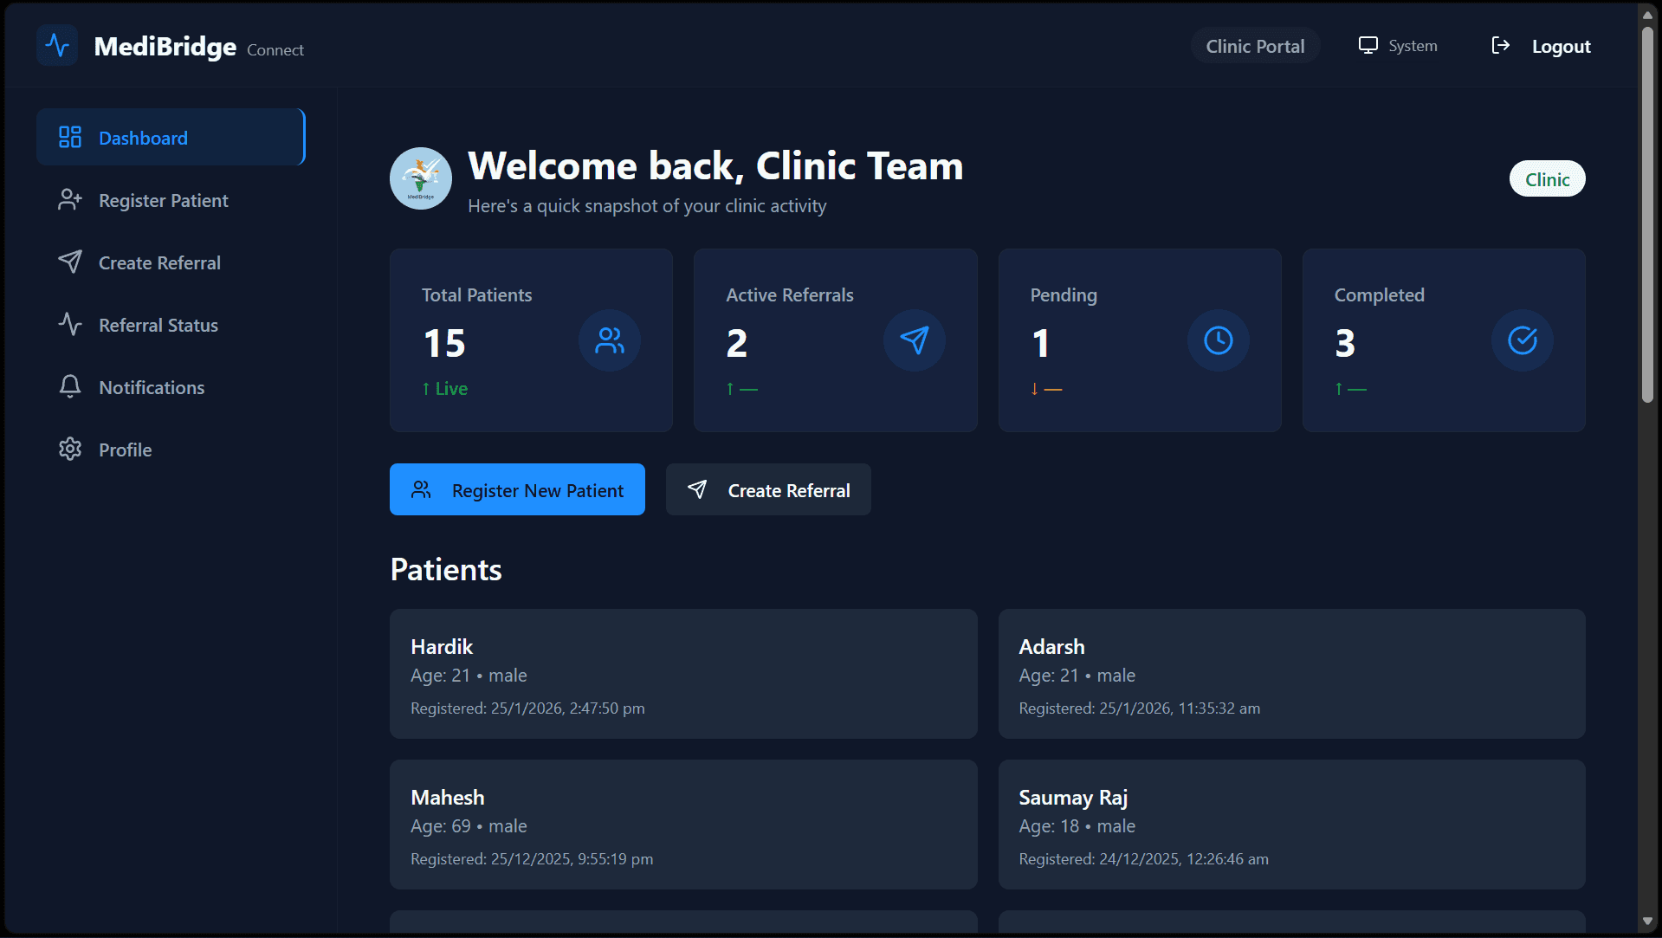The width and height of the screenshot is (1662, 938).
Task: Click the MediBridge pulse logo icon
Action: coord(57,45)
